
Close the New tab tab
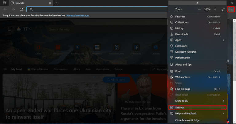click(50, 3)
